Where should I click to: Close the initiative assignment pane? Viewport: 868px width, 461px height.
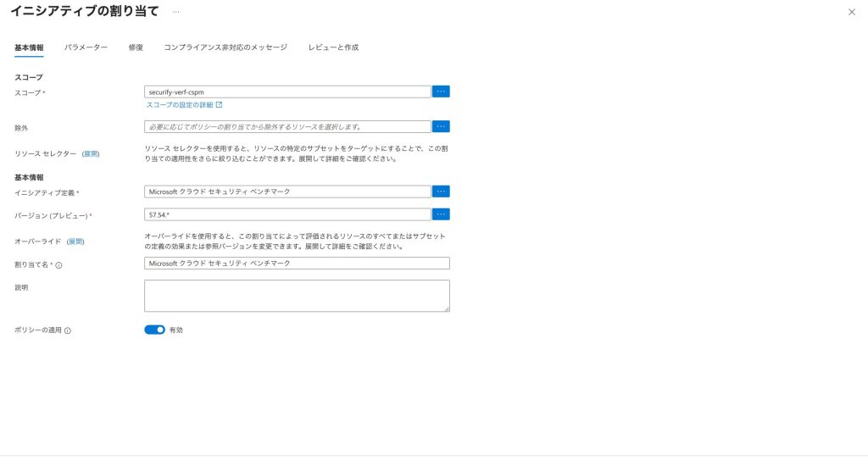pyautogui.click(x=852, y=12)
